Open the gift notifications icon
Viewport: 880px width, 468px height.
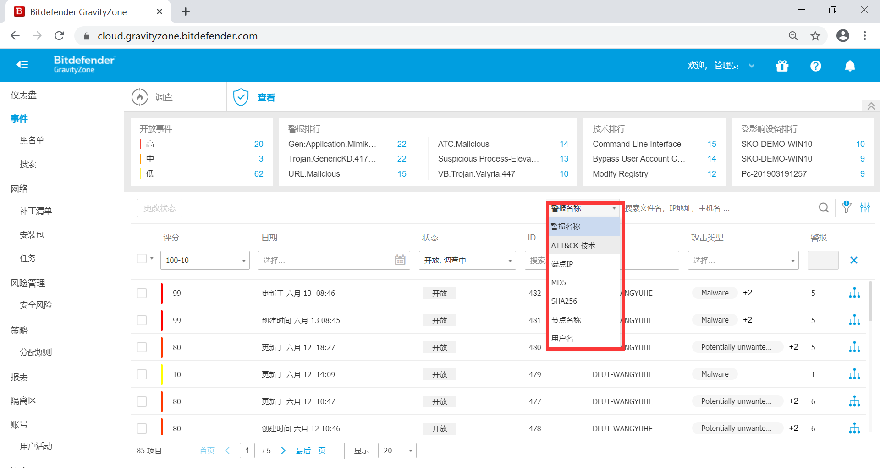click(782, 66)
